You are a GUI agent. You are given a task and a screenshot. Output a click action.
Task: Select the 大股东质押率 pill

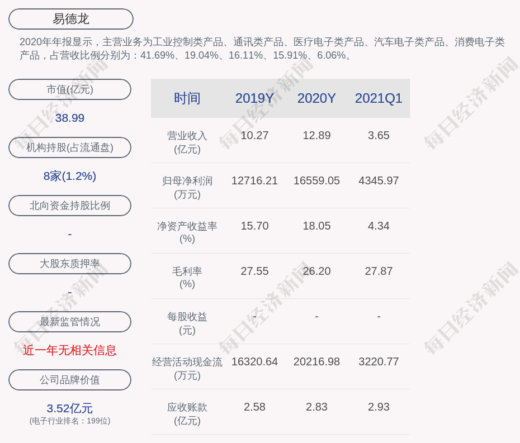coord(70,264)
